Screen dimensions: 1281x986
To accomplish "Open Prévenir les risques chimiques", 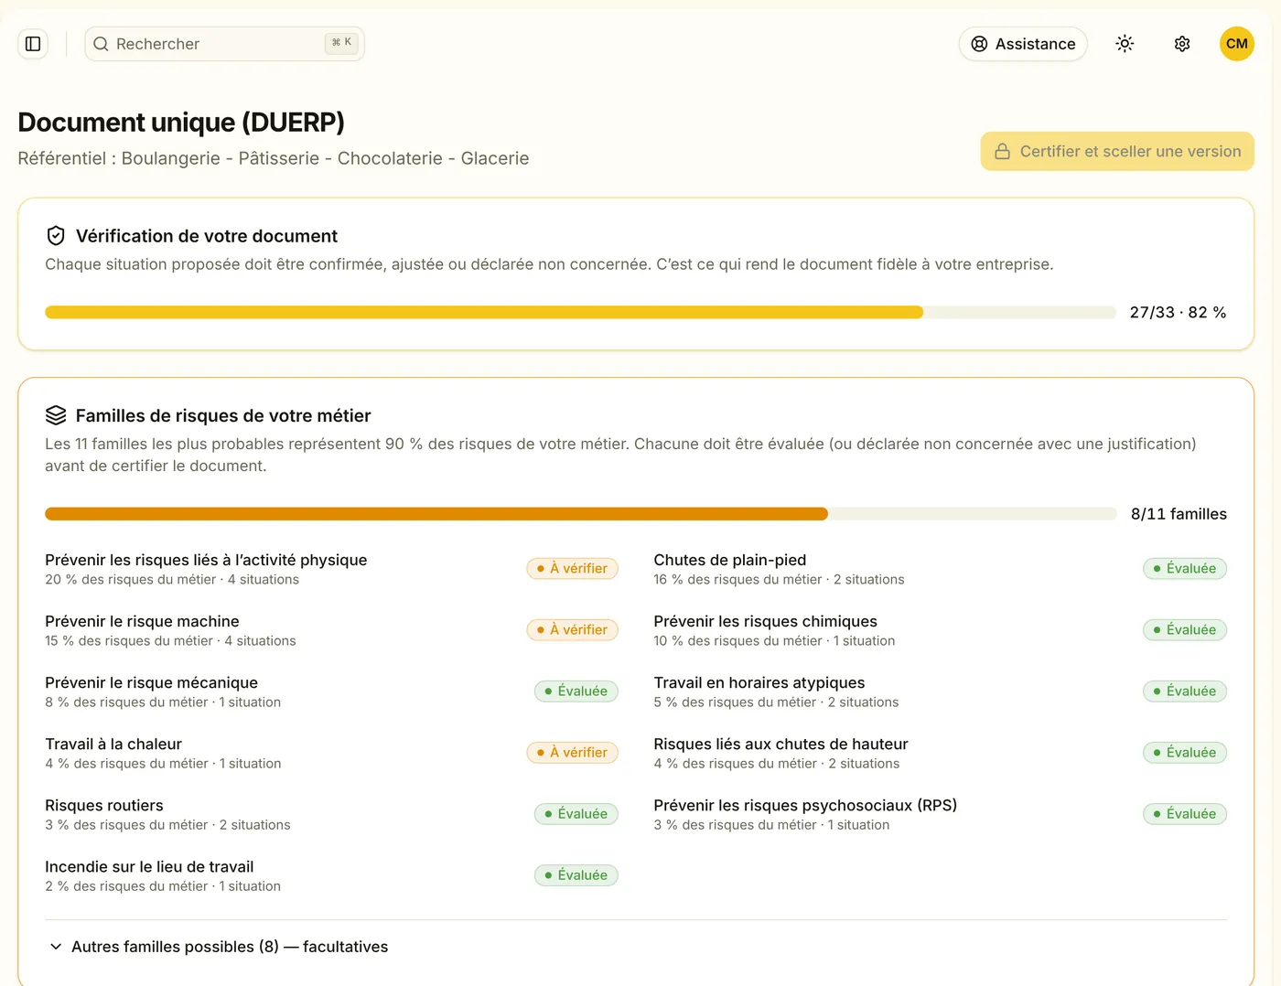I will coord(941,630).
